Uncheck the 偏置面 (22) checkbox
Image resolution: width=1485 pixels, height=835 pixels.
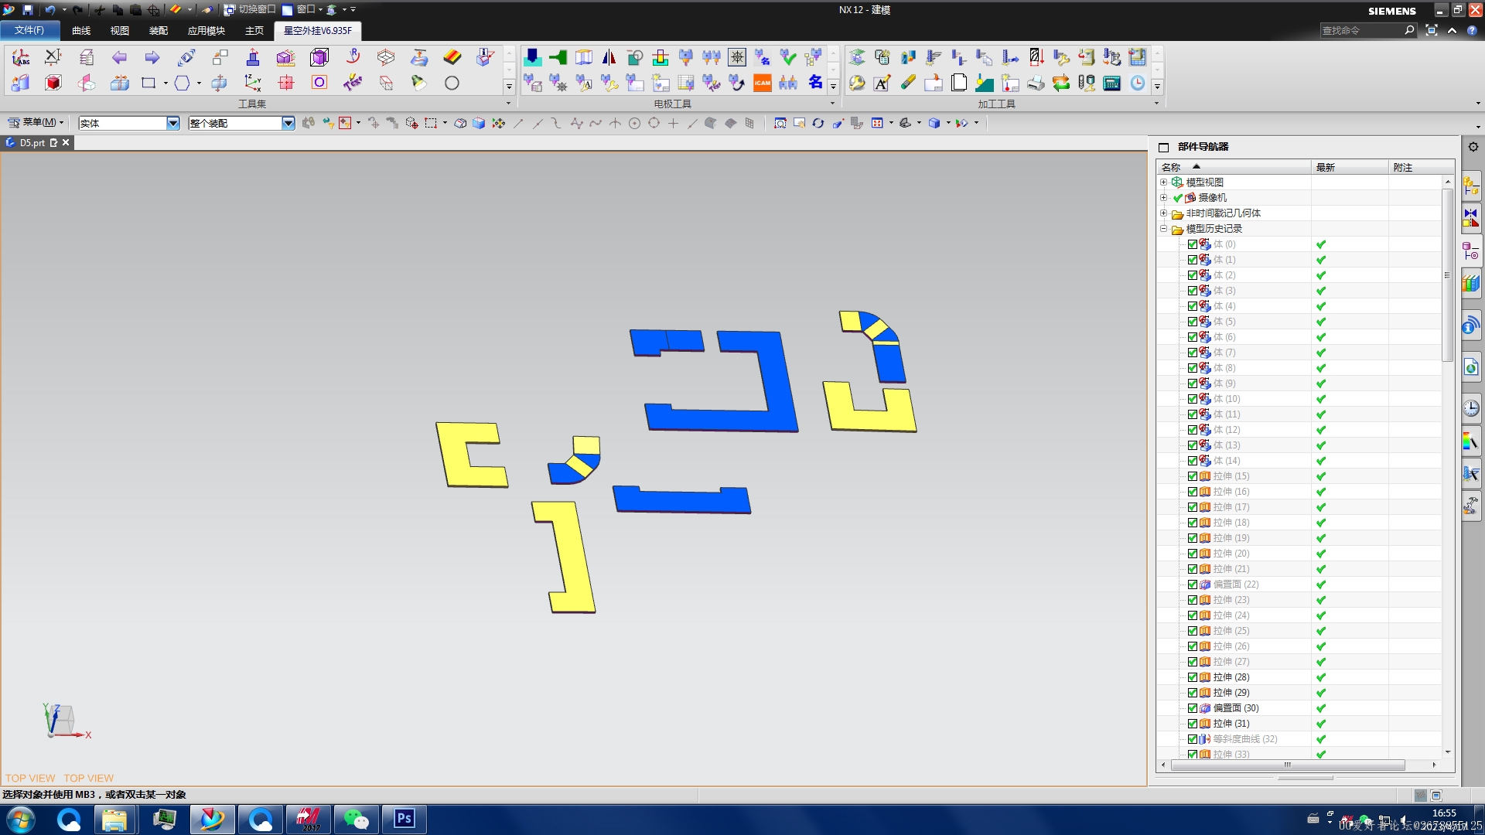1193,584
